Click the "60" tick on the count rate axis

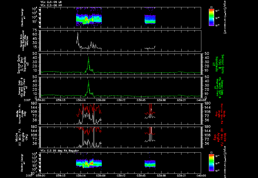click(x=34, y=34)
